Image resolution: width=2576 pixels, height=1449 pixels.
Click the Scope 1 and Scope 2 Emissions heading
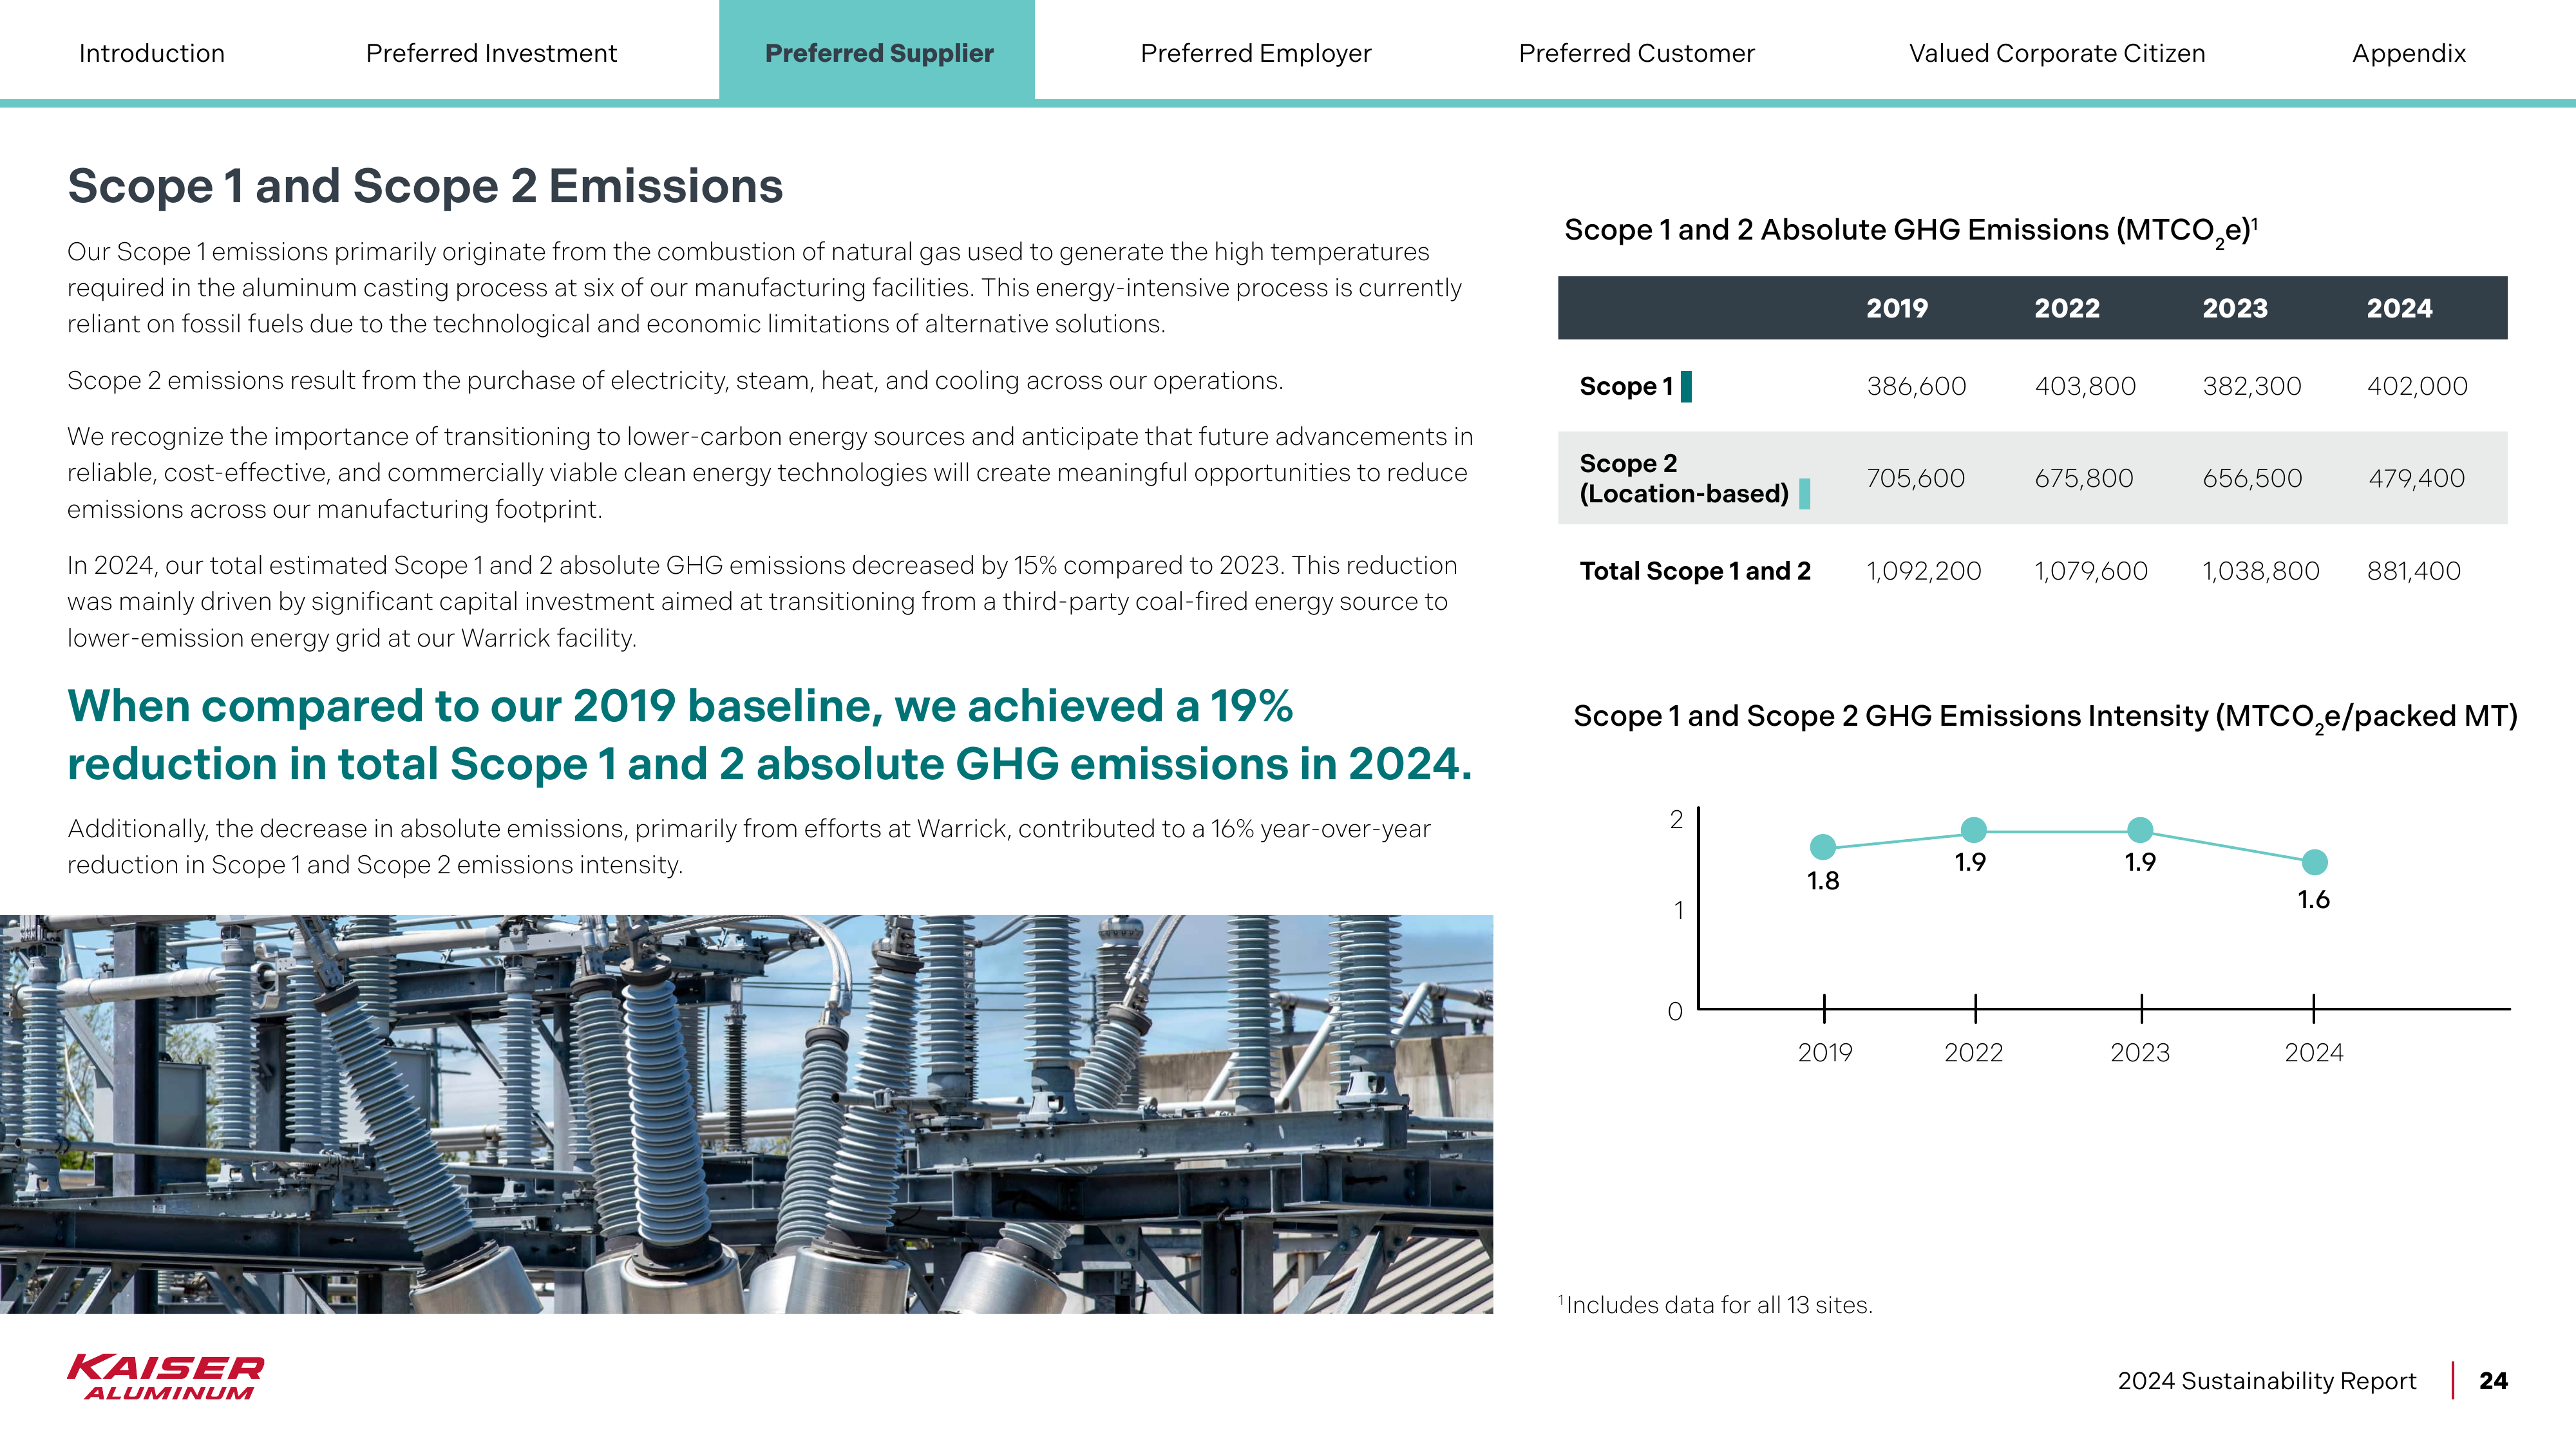pos(425,186)
